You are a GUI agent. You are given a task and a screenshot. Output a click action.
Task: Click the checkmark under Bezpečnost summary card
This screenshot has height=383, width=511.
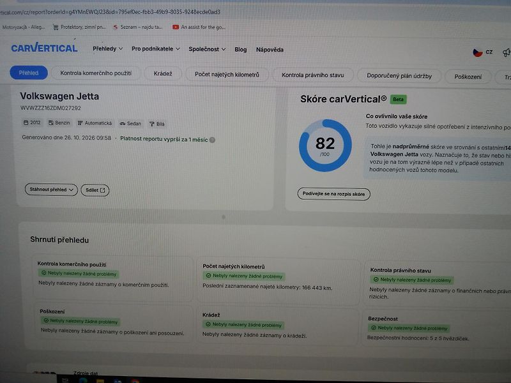click(374, 328)
